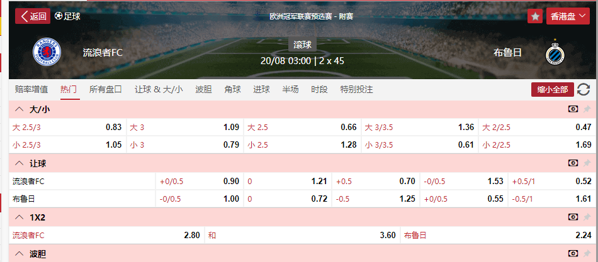This screenshot has height=262, width=598.
Task: Open the 进球 tab
Action: pyautogui.click(x=262, y=89)
